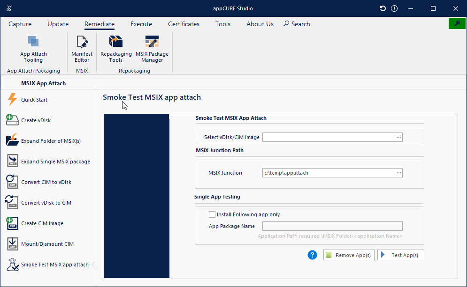Browse for vDisk/CIM image with ellipsis button
467x287 pixels.
(399, 137)
